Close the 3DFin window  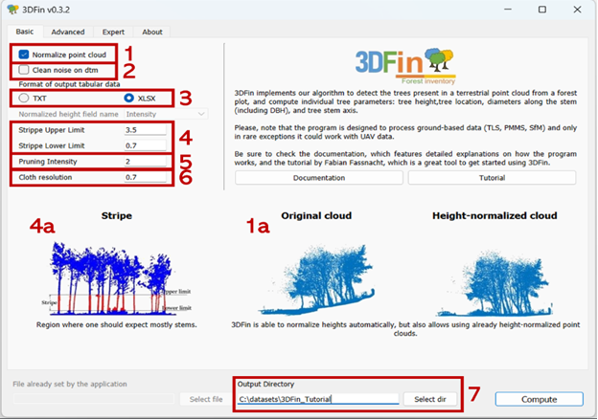point(577,10)
